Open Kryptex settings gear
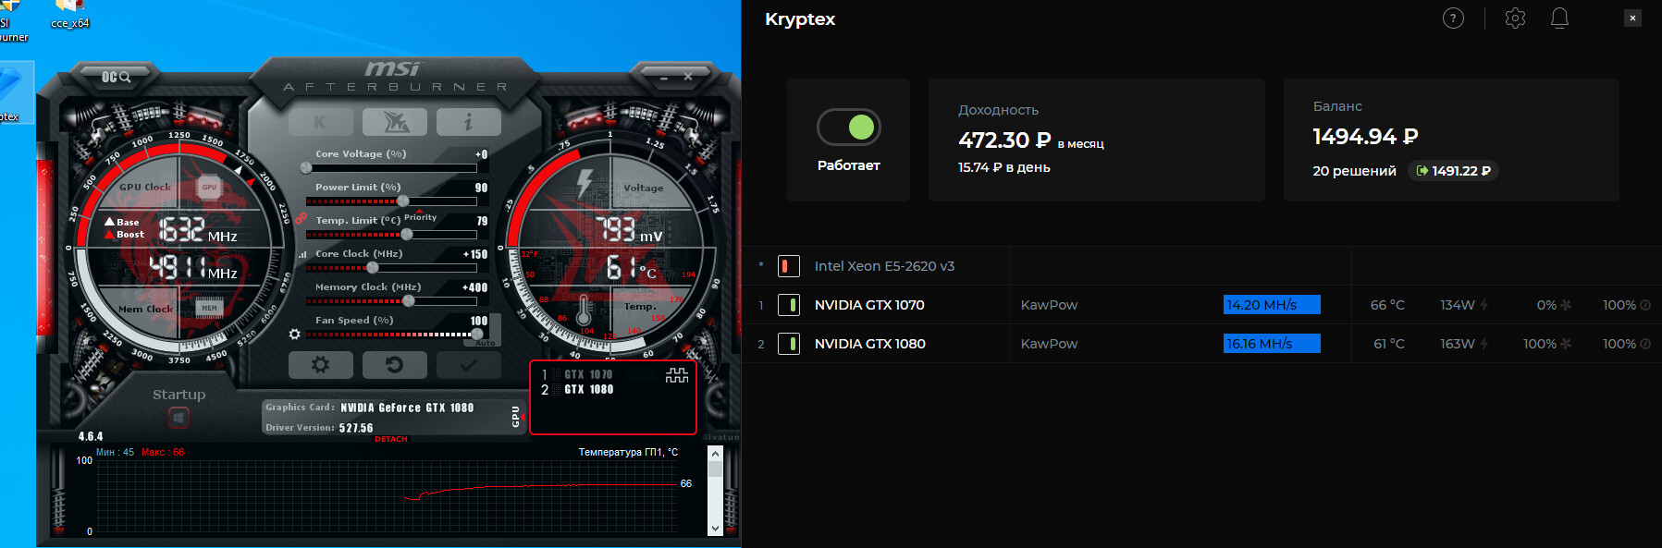 [x=1515, y=18]
